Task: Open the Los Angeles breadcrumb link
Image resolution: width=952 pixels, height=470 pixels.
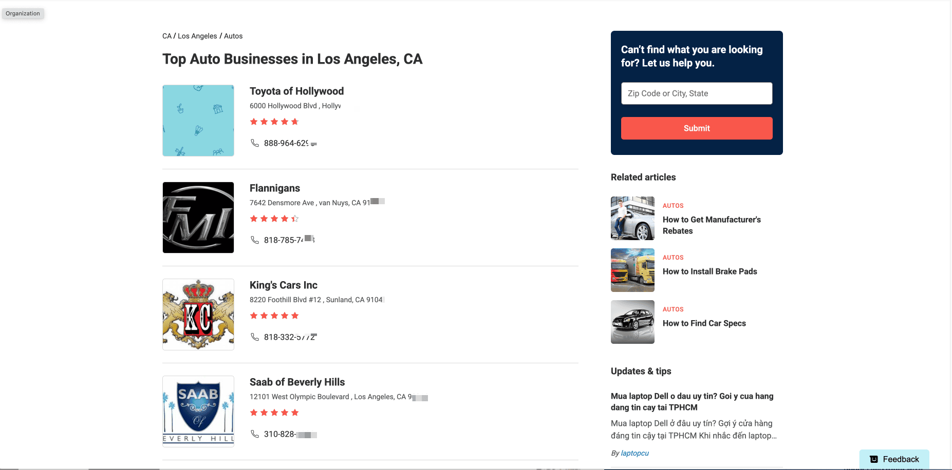Action: pos(197,36)
